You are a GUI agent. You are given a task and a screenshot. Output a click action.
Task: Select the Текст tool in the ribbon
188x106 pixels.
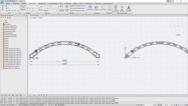coord(3,8)
